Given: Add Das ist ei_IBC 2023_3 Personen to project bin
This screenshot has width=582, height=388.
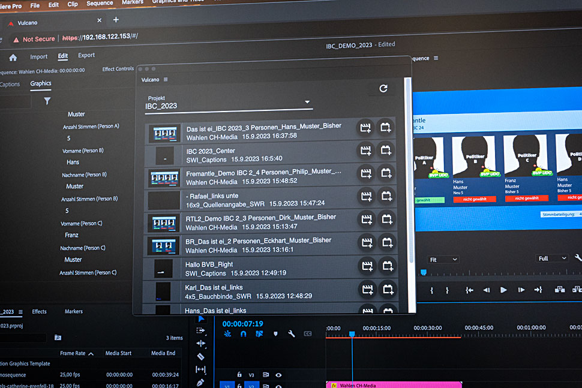Looking at the screenshot, I should click(386, 127).
